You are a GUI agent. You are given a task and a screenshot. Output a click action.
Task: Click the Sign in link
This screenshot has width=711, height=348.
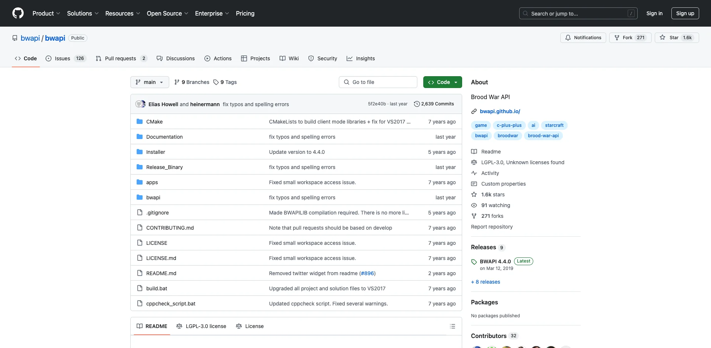point(654,13)
